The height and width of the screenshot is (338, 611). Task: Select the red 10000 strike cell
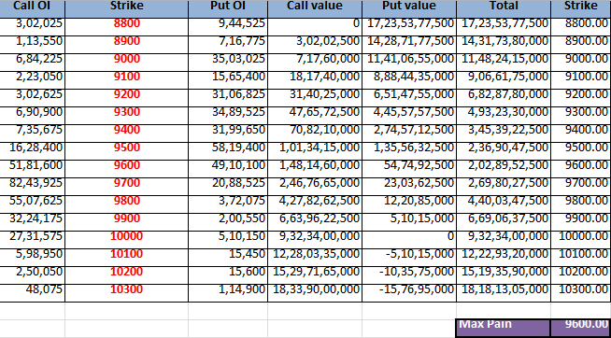coord(127,236)
